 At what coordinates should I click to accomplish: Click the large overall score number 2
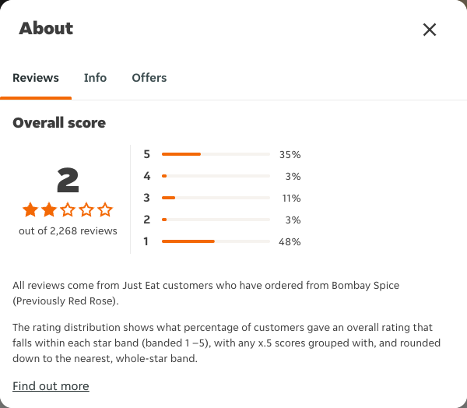click(x=68, y=180)
